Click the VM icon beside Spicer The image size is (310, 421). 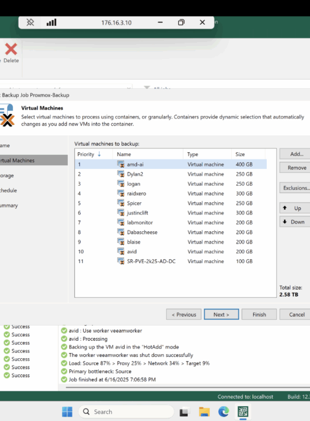click(x=121, y=203)
